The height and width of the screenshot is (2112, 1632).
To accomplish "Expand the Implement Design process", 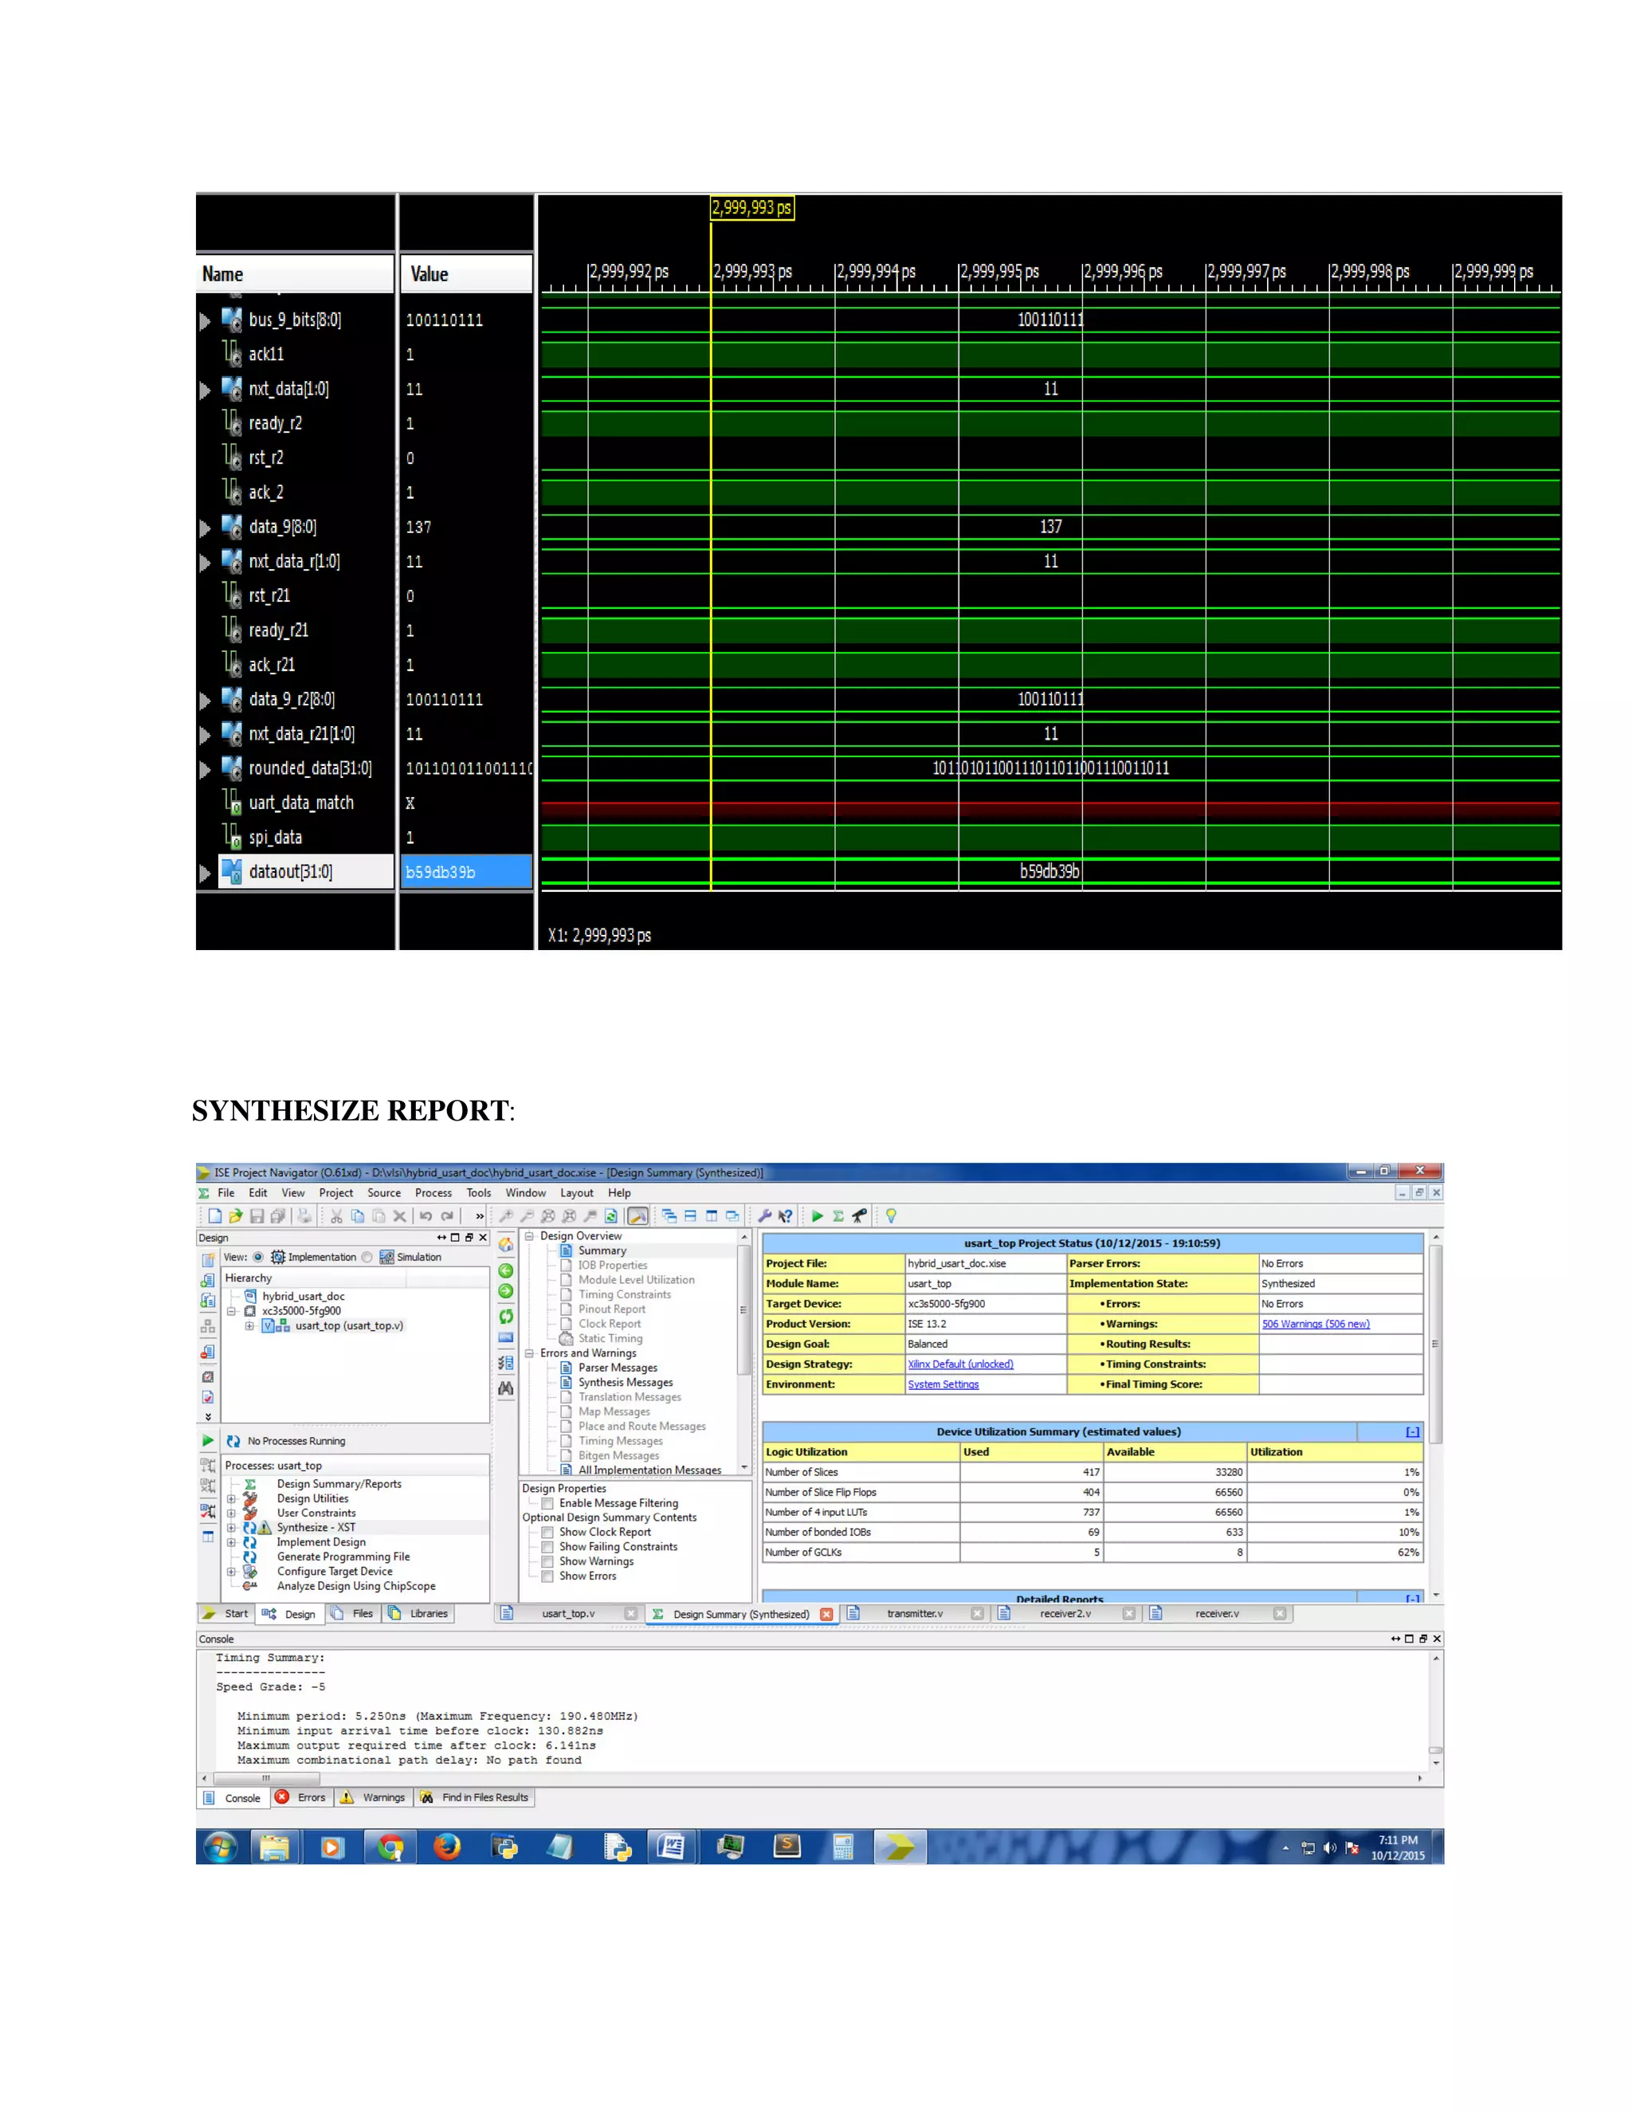I will (231, 1542).
